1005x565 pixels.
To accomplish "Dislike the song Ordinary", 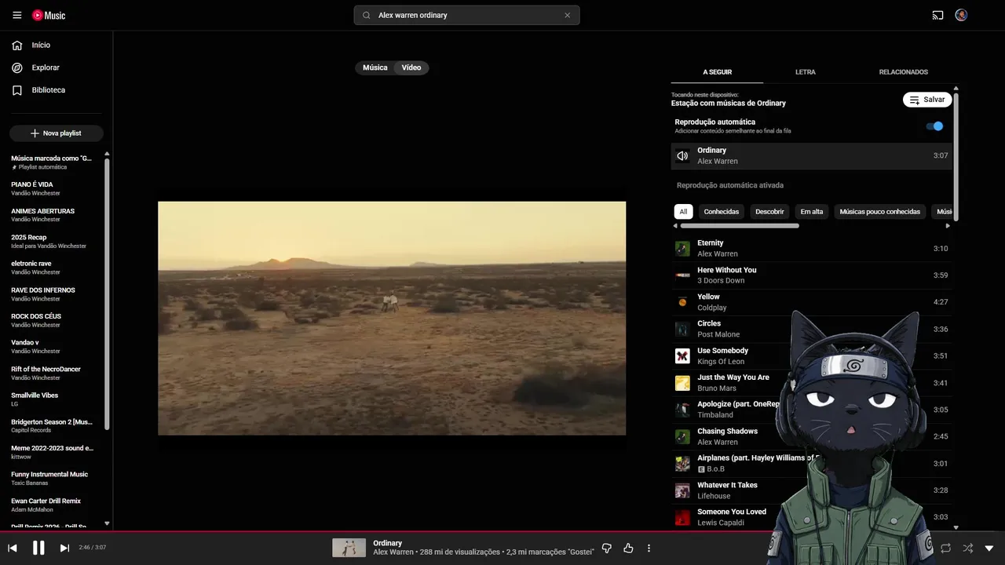I will (x=607, y=548).
